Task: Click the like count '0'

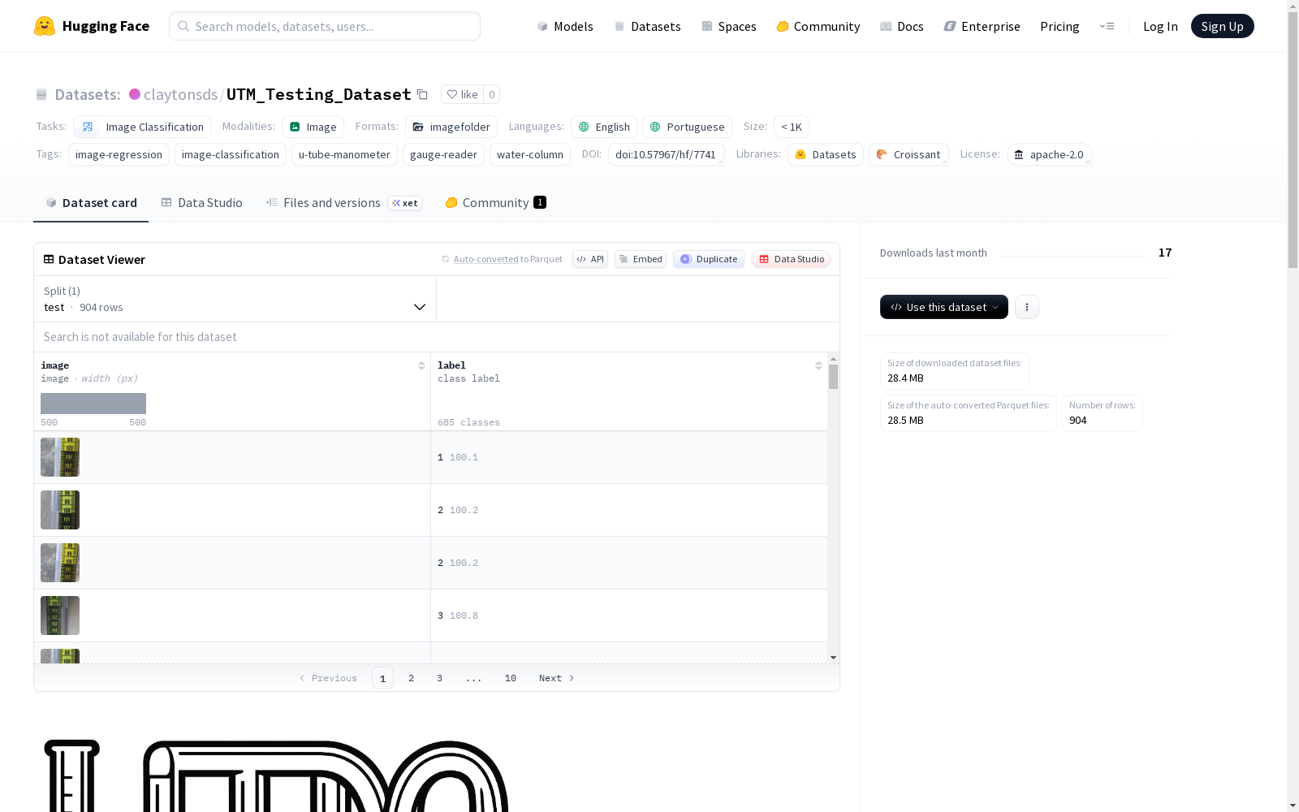Action: (x=492, y=94)
